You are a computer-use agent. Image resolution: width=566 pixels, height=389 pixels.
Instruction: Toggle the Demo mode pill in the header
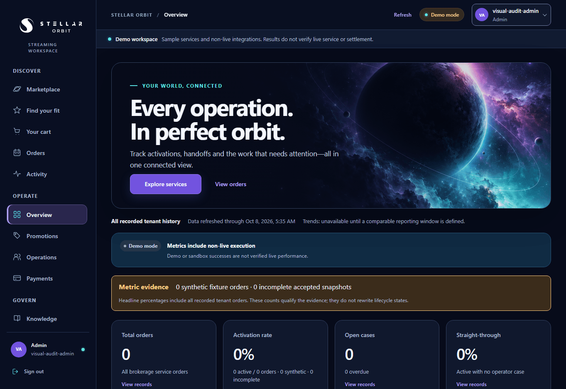point(442,15)
